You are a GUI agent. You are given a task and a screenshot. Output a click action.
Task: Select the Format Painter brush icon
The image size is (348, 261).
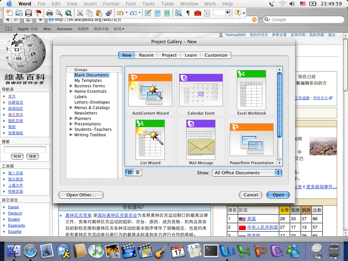pyautogui.click(x=108, y=13)
